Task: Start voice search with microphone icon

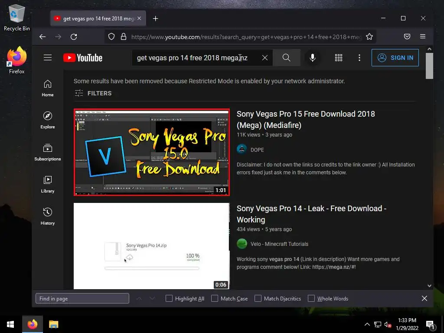Action: point(312,58)
